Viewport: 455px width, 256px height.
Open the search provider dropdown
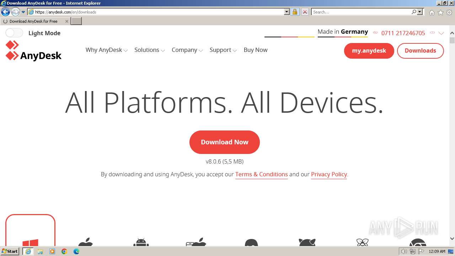pos(420,12)
